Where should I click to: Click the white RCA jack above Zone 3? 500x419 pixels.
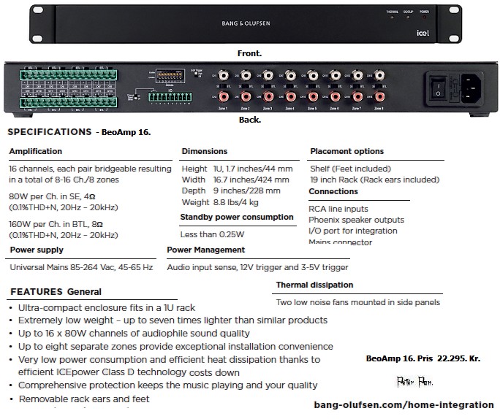[268, 75]
